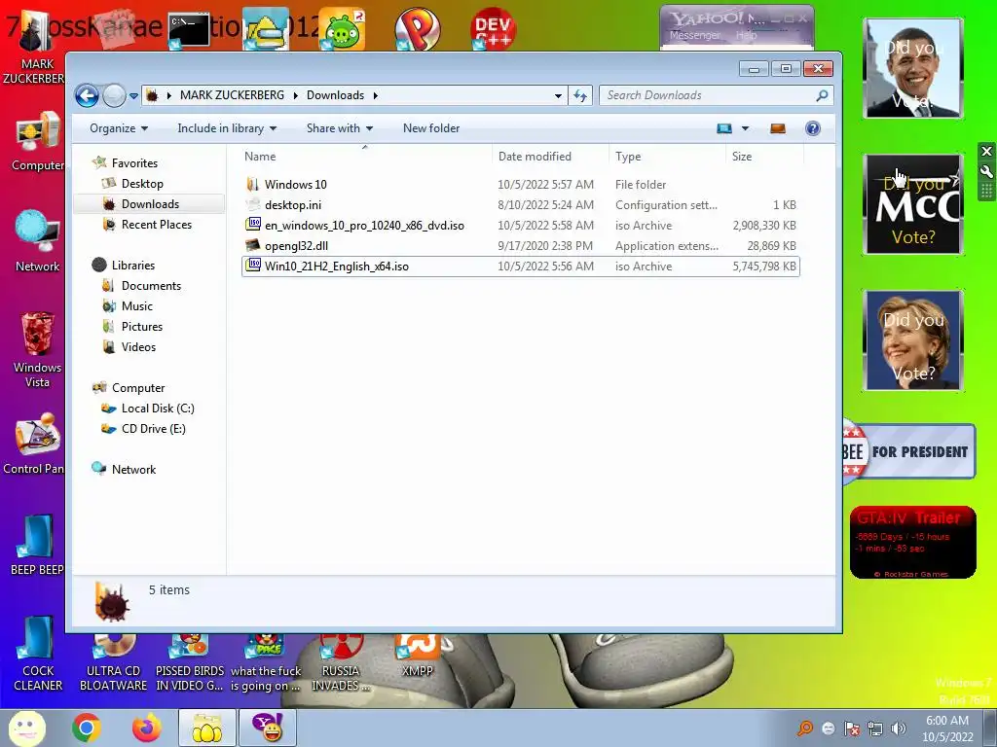
Task: Click the Windows Vista recycle bin icon
Action: pos(38,349)
